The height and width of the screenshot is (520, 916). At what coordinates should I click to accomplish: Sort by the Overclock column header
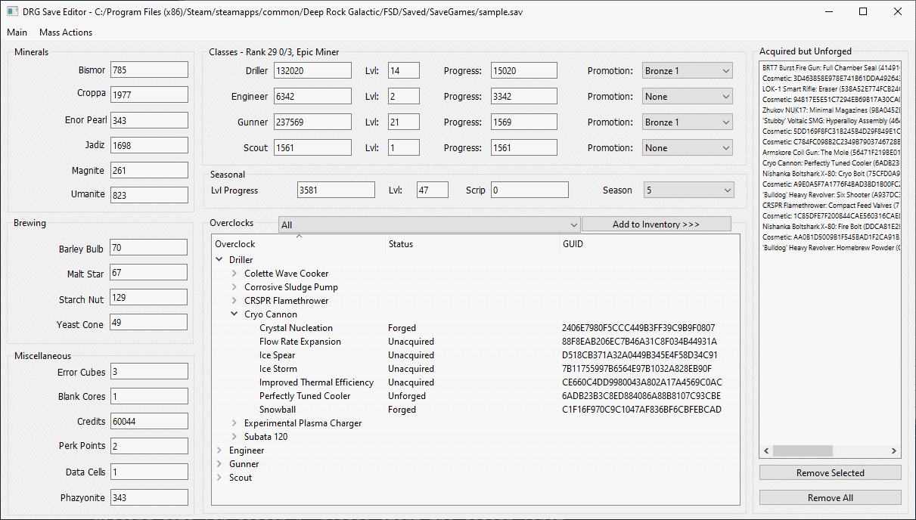coord(299,244)
